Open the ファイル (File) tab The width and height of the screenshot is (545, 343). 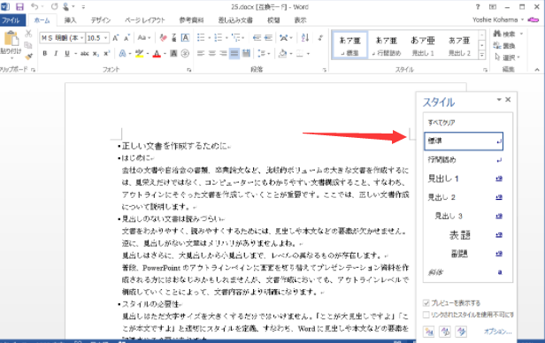(x=12, y=20)
